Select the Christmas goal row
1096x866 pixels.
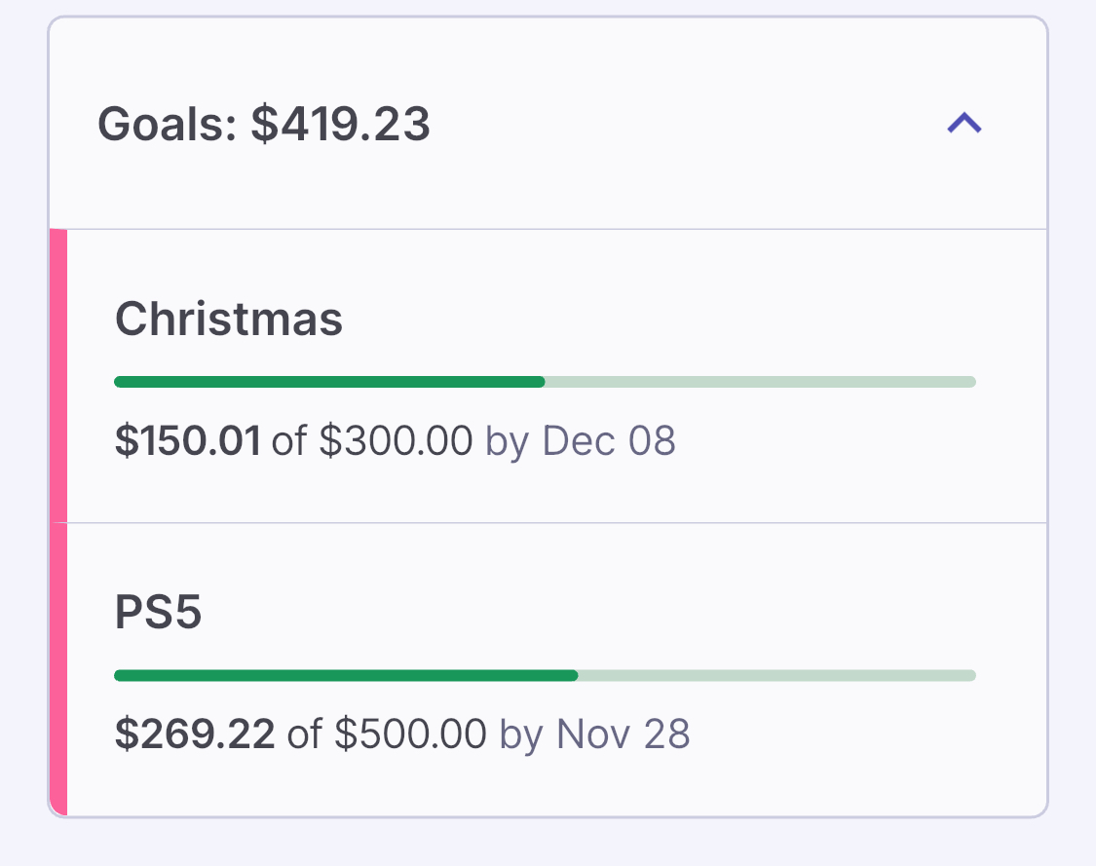coord(779,321)
